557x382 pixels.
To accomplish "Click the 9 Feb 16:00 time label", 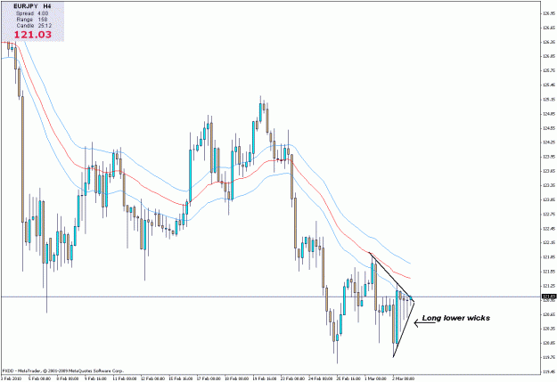I will (x=96, y=378).
